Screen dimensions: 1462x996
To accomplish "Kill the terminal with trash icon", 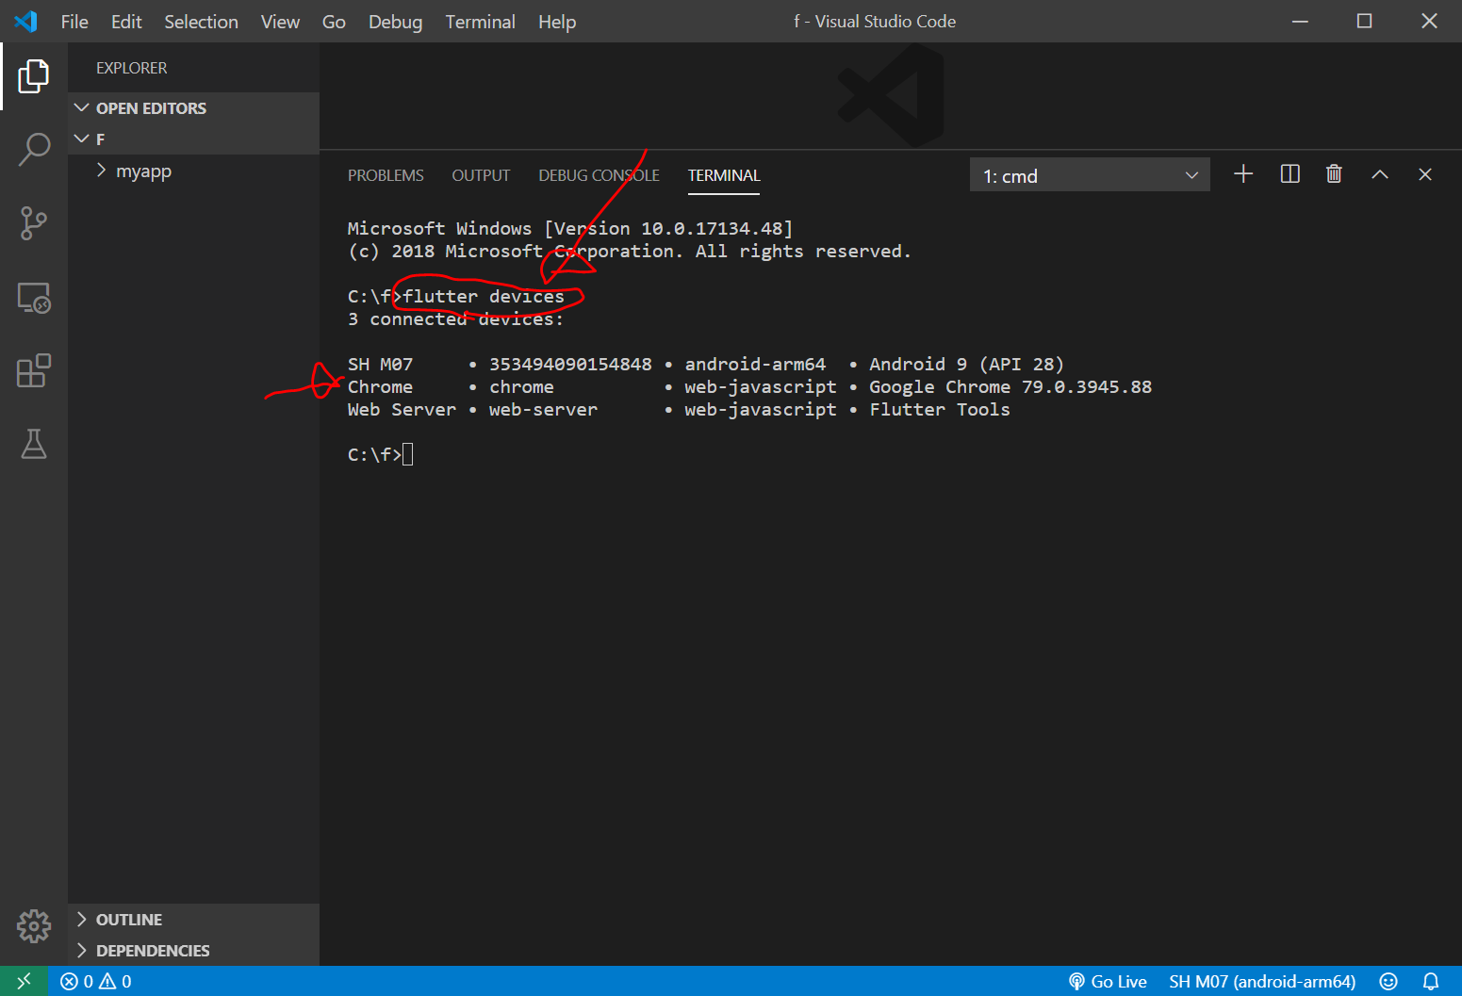I will coord(1334,174).
